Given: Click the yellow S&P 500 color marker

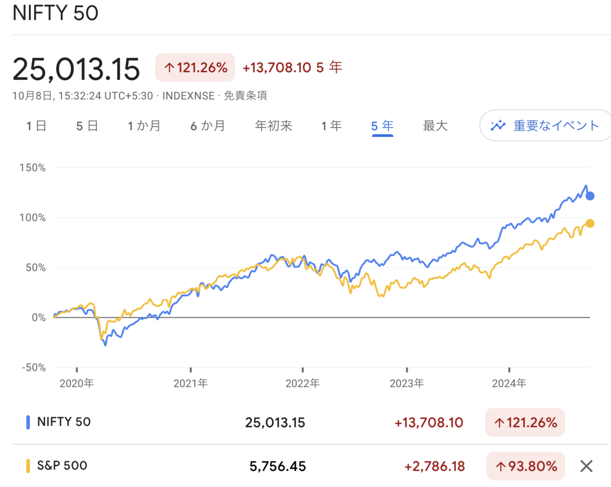Looking at the screenshot, I should 28,466.
